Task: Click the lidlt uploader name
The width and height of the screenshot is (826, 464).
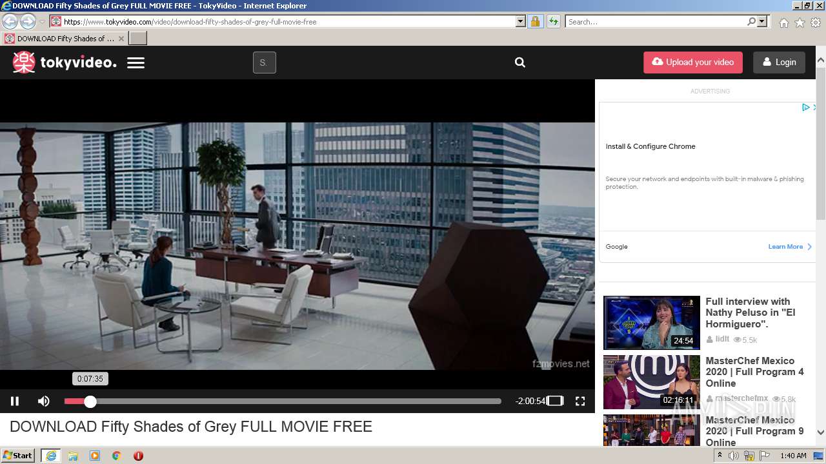Action: tap(722, 339)
